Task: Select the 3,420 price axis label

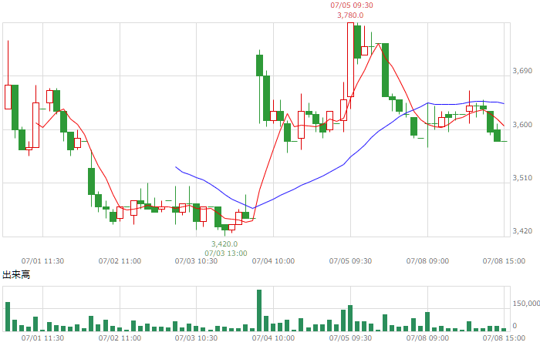Action: click(522, 230)
